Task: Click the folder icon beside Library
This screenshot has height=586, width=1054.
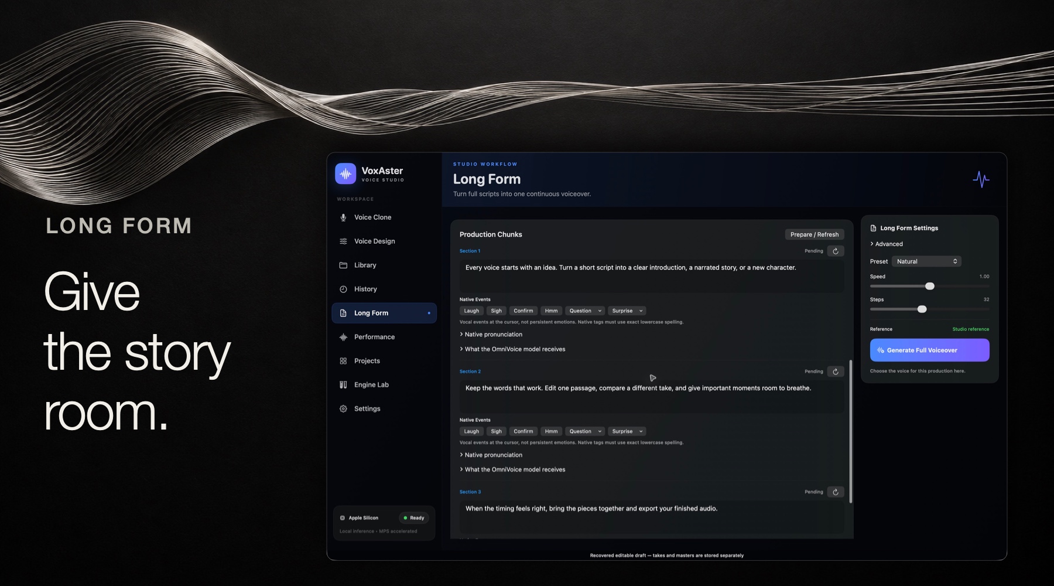Action: [x=343, y=265]
